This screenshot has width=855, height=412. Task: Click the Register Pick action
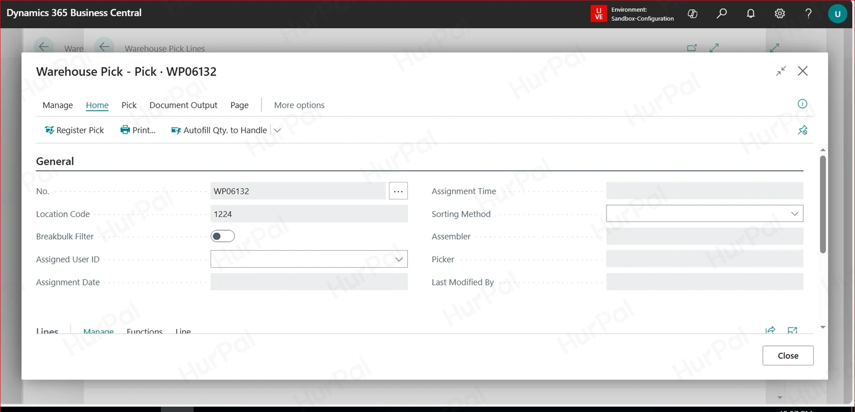pos(74,130)
